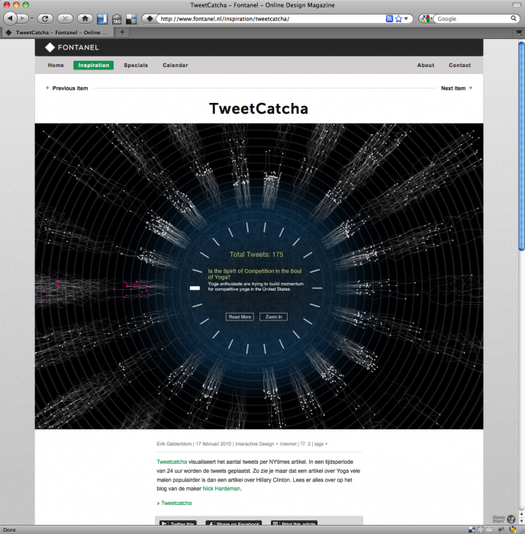This screenshot has width=525, height=534.
Task: Focus the URL address field
Action: 271,19
